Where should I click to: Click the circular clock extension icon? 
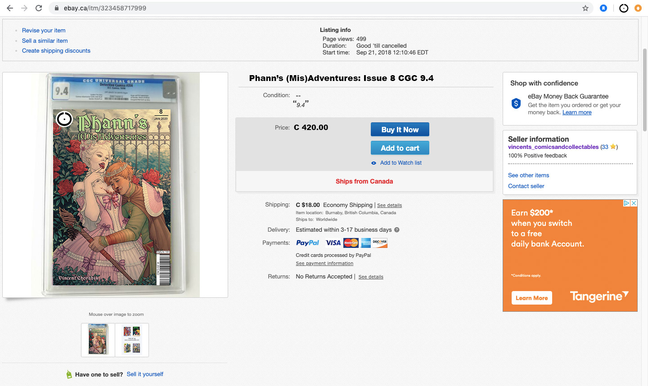pyautogui.click(x=624, y=8)
